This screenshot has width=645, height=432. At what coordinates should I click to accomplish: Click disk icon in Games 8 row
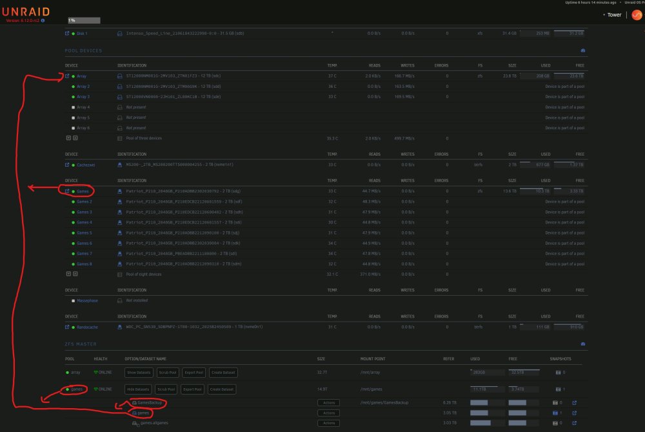point(120,264)
